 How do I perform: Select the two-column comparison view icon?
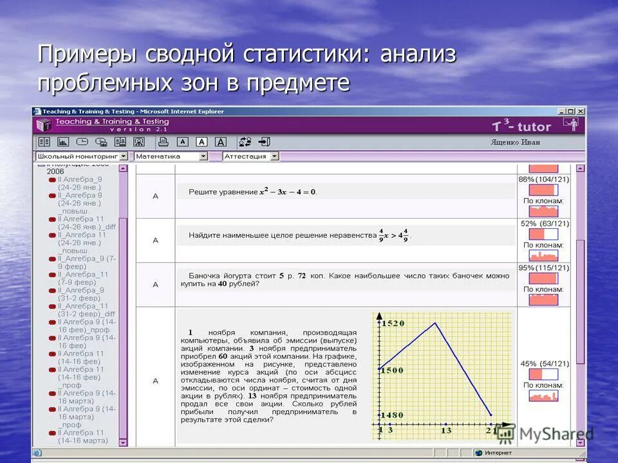44,140
